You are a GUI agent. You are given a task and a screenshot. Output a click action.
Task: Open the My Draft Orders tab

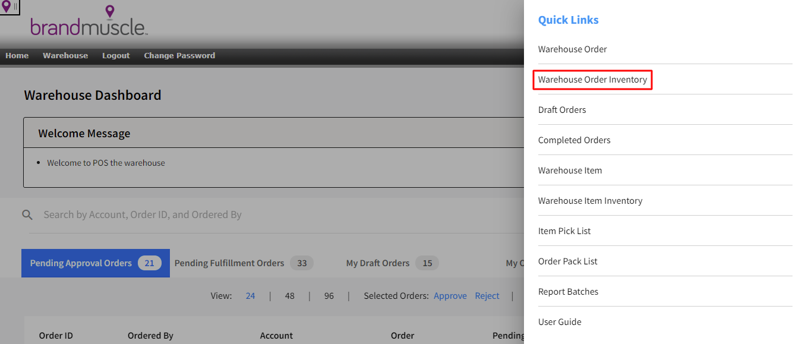pyautogui.click(x=378, y=263)
